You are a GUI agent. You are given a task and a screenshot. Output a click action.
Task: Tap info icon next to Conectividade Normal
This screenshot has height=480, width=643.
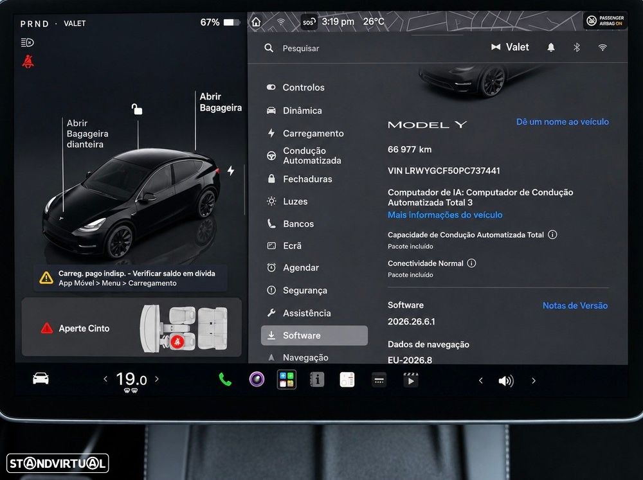tap(471, 263)
